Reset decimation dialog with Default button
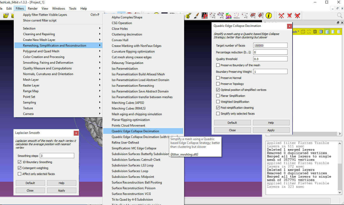 click(x=232, y=123)
